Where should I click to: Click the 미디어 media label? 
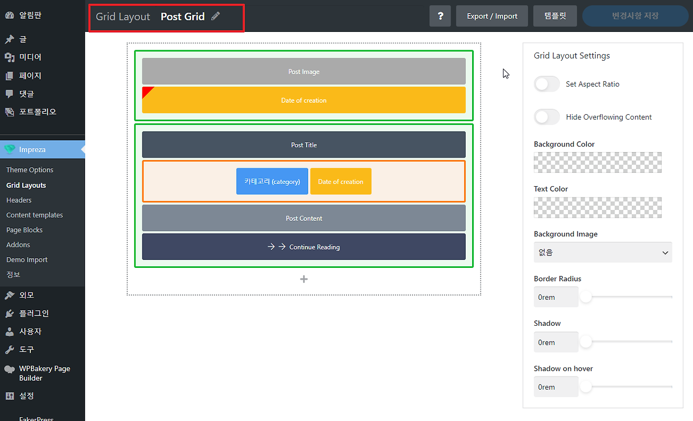coord(30,57)
